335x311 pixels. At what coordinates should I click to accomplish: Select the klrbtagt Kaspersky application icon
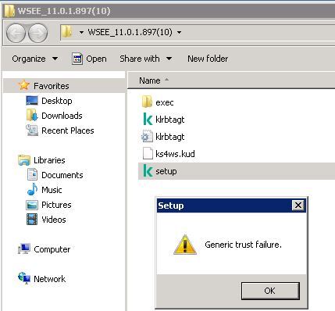coord(148,120)
